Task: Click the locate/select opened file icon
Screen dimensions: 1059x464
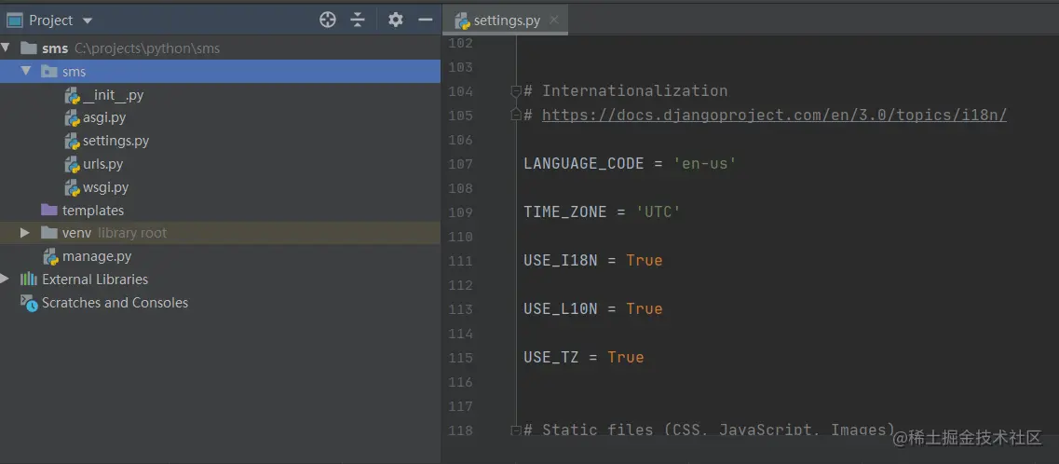Action: click(328, 20)
